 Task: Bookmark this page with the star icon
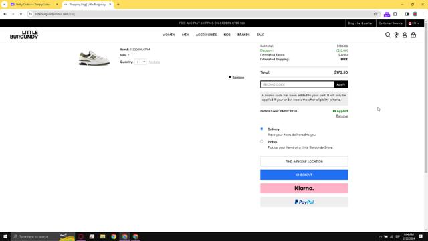(x=376, y=14)
